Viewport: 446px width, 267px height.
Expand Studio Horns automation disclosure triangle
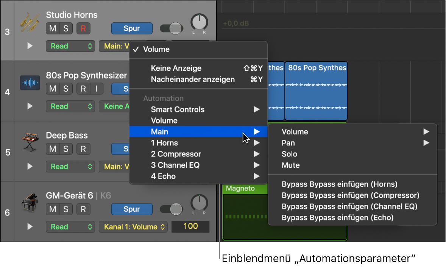[30, 46]
